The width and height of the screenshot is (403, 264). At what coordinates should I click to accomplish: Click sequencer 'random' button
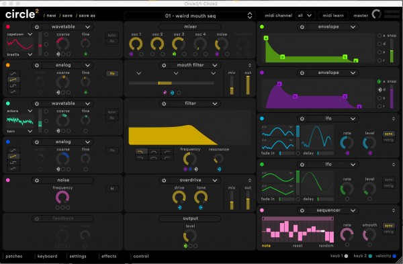pyautogui.click(x=326, y=246)
